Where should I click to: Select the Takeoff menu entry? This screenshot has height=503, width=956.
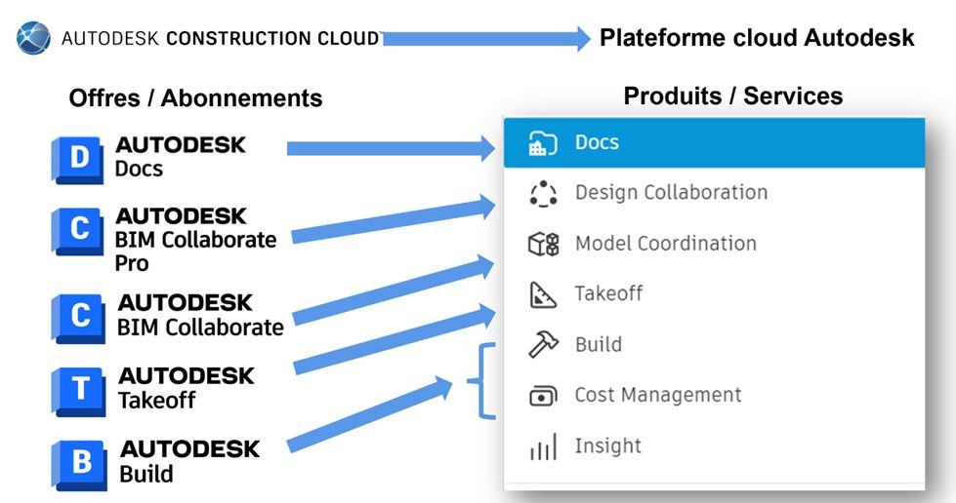point(714,294)
